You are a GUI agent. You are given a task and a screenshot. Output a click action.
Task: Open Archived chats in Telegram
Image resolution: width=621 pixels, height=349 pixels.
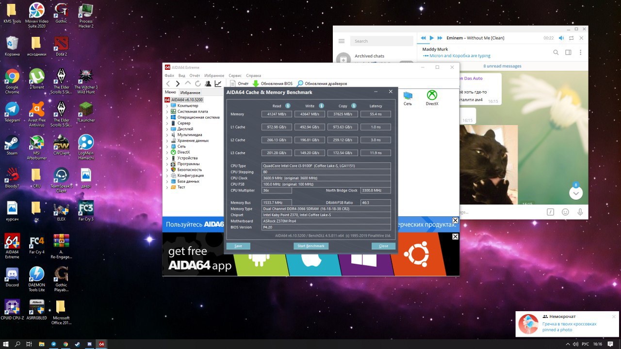point(369,56)
